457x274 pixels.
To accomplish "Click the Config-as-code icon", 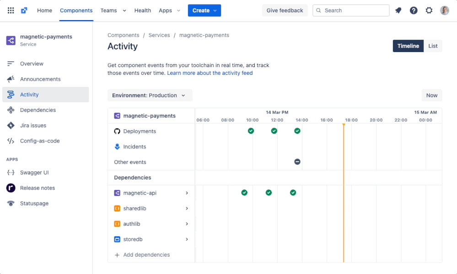I will click(x=11, y=141).
